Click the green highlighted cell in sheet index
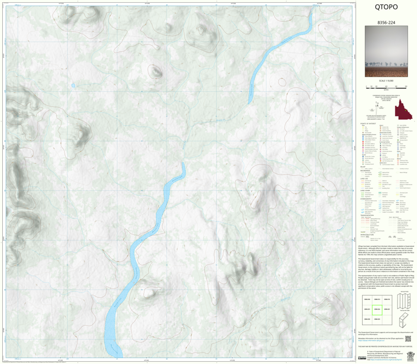The image size is (417, 364). pos(377,310)
